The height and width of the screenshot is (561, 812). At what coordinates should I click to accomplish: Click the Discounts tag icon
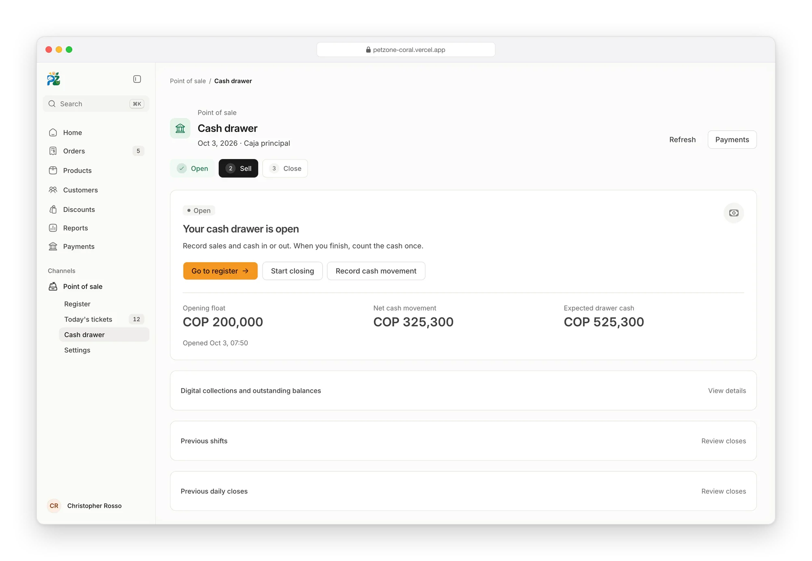pyautogui.click(x=53, y=209)
